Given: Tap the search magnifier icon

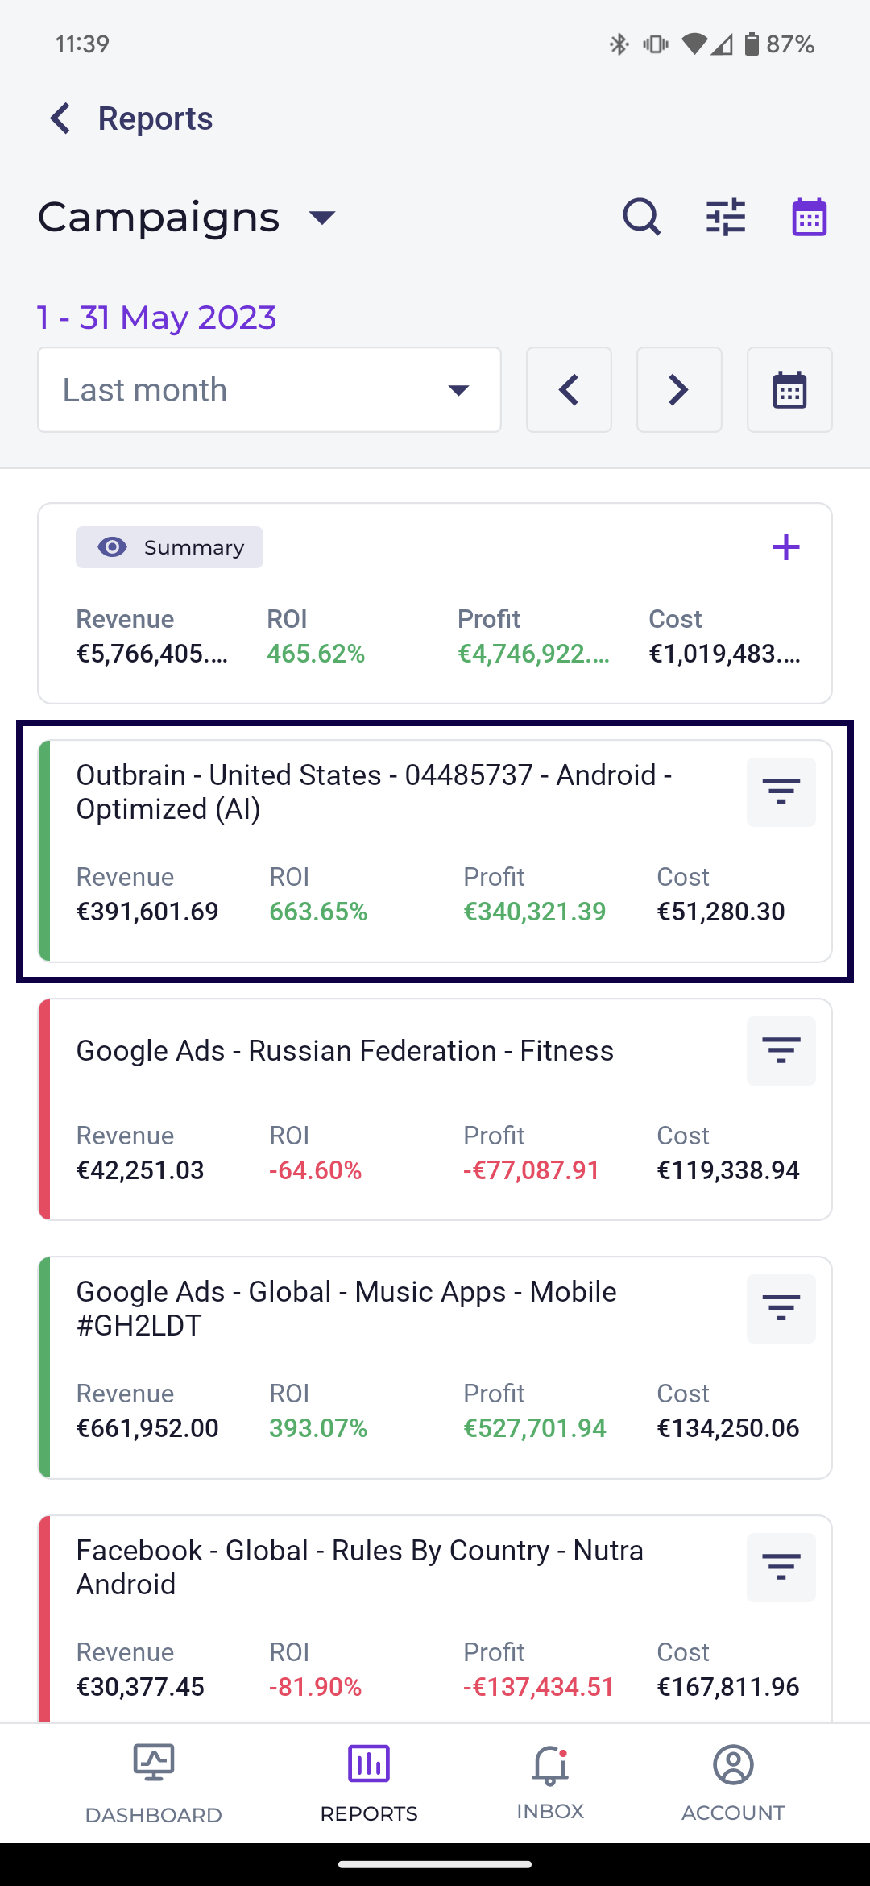Looking at the screenshot, I should pyautogui.click(x=641, y=217).
